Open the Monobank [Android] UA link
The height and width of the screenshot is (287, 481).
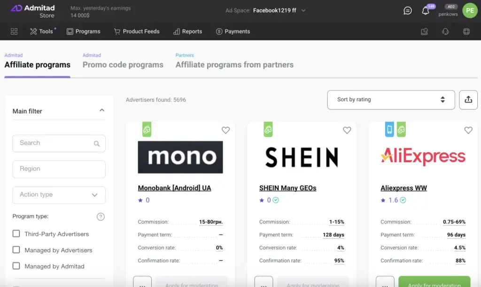coord(174,188)
